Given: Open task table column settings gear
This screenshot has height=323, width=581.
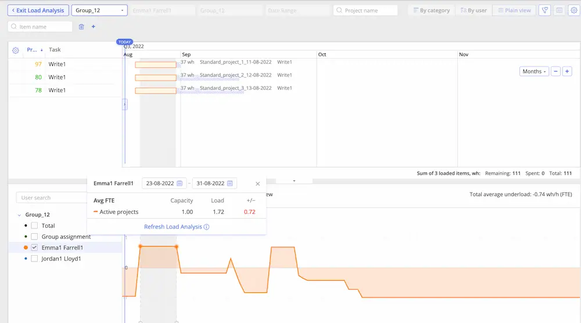Looking at the screenshot, I should click(16, 50).
